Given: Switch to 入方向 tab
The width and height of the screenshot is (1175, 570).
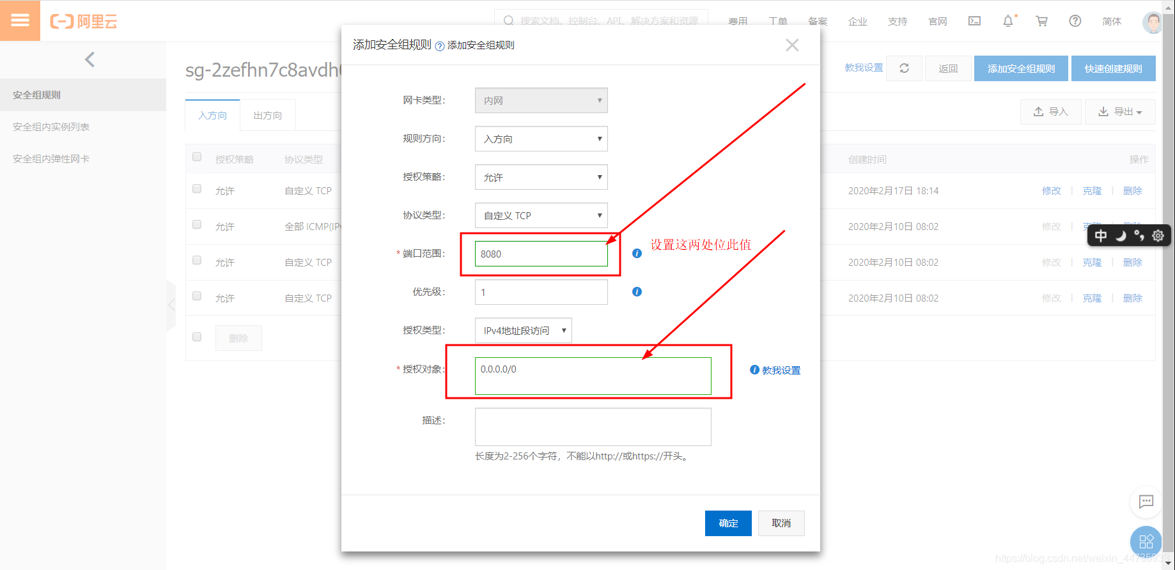Looking at the screenshot, I should [212, 115].
